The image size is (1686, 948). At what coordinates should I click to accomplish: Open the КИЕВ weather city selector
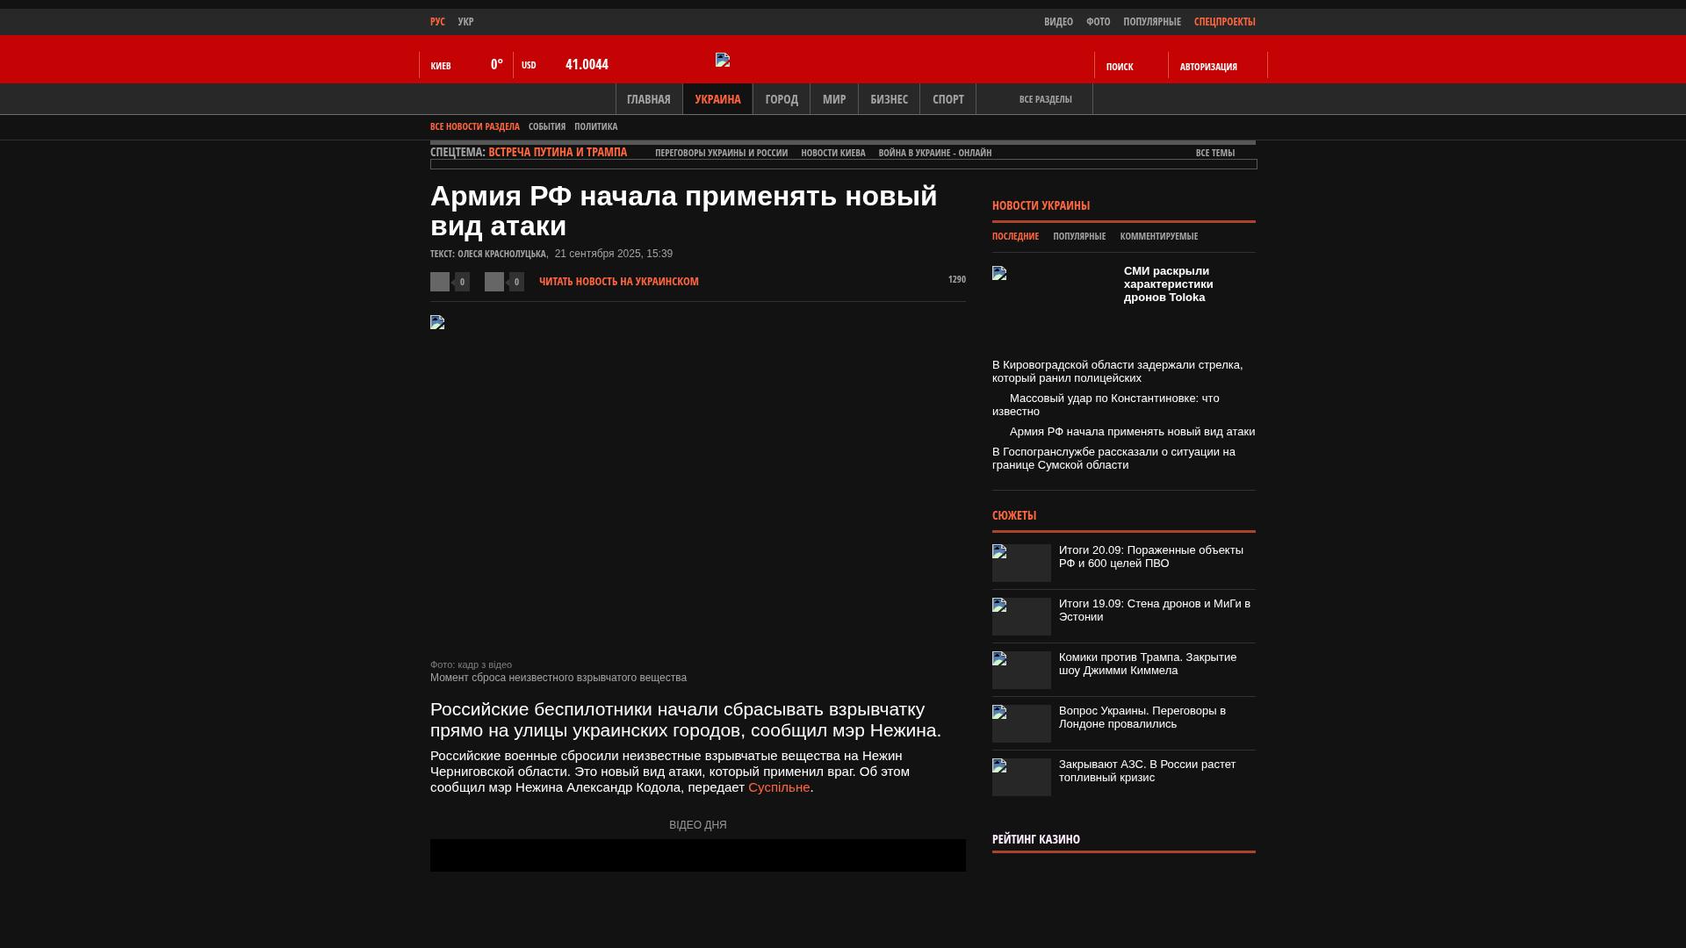[441, 66]
